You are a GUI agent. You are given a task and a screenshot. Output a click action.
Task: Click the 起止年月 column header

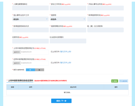73,87
